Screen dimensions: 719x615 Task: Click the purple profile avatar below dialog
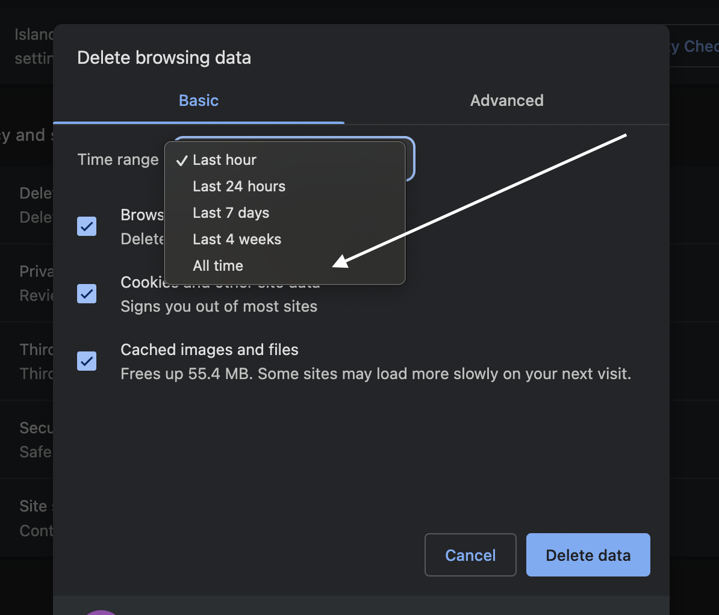coord(101,612)
